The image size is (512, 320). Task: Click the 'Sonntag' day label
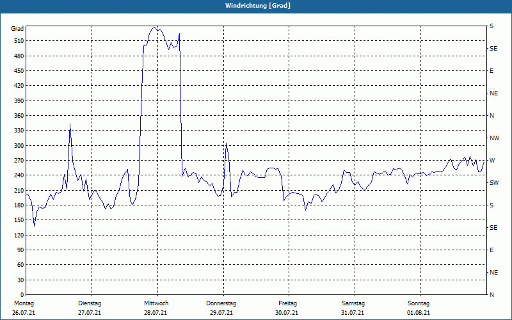(x=419, y=303)
